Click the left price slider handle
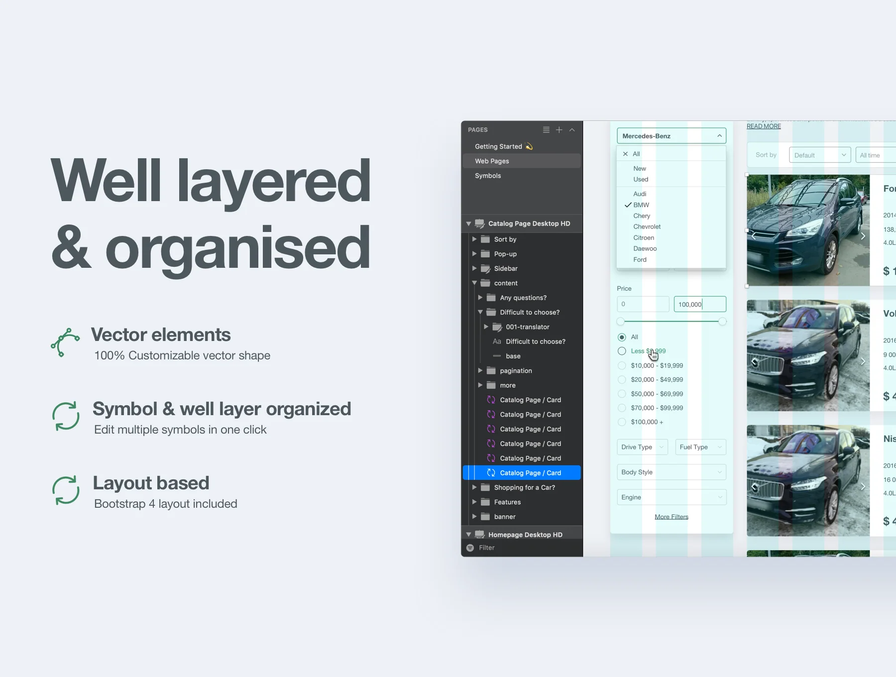896x677 pixels. coord(620,322)
